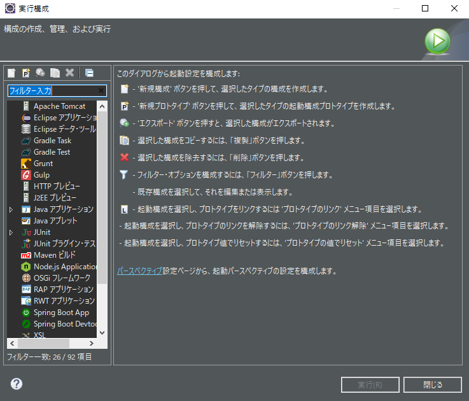Click the New prototype toolbar icon
469x401 pixels.
point(26,73)
